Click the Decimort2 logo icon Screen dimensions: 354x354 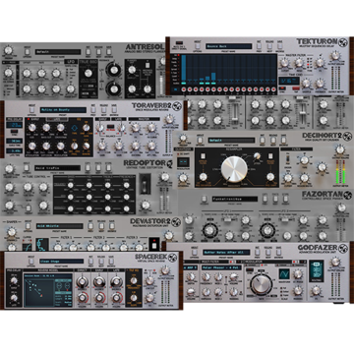[347, 136]
